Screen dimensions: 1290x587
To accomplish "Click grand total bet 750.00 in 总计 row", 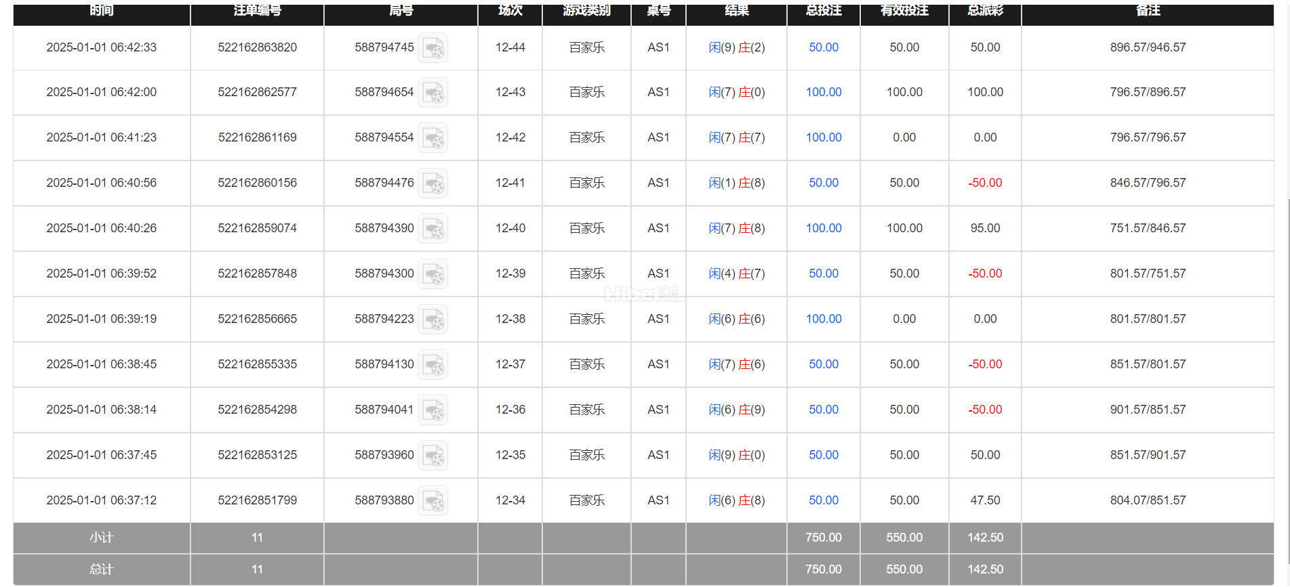I will coord(824,569).
